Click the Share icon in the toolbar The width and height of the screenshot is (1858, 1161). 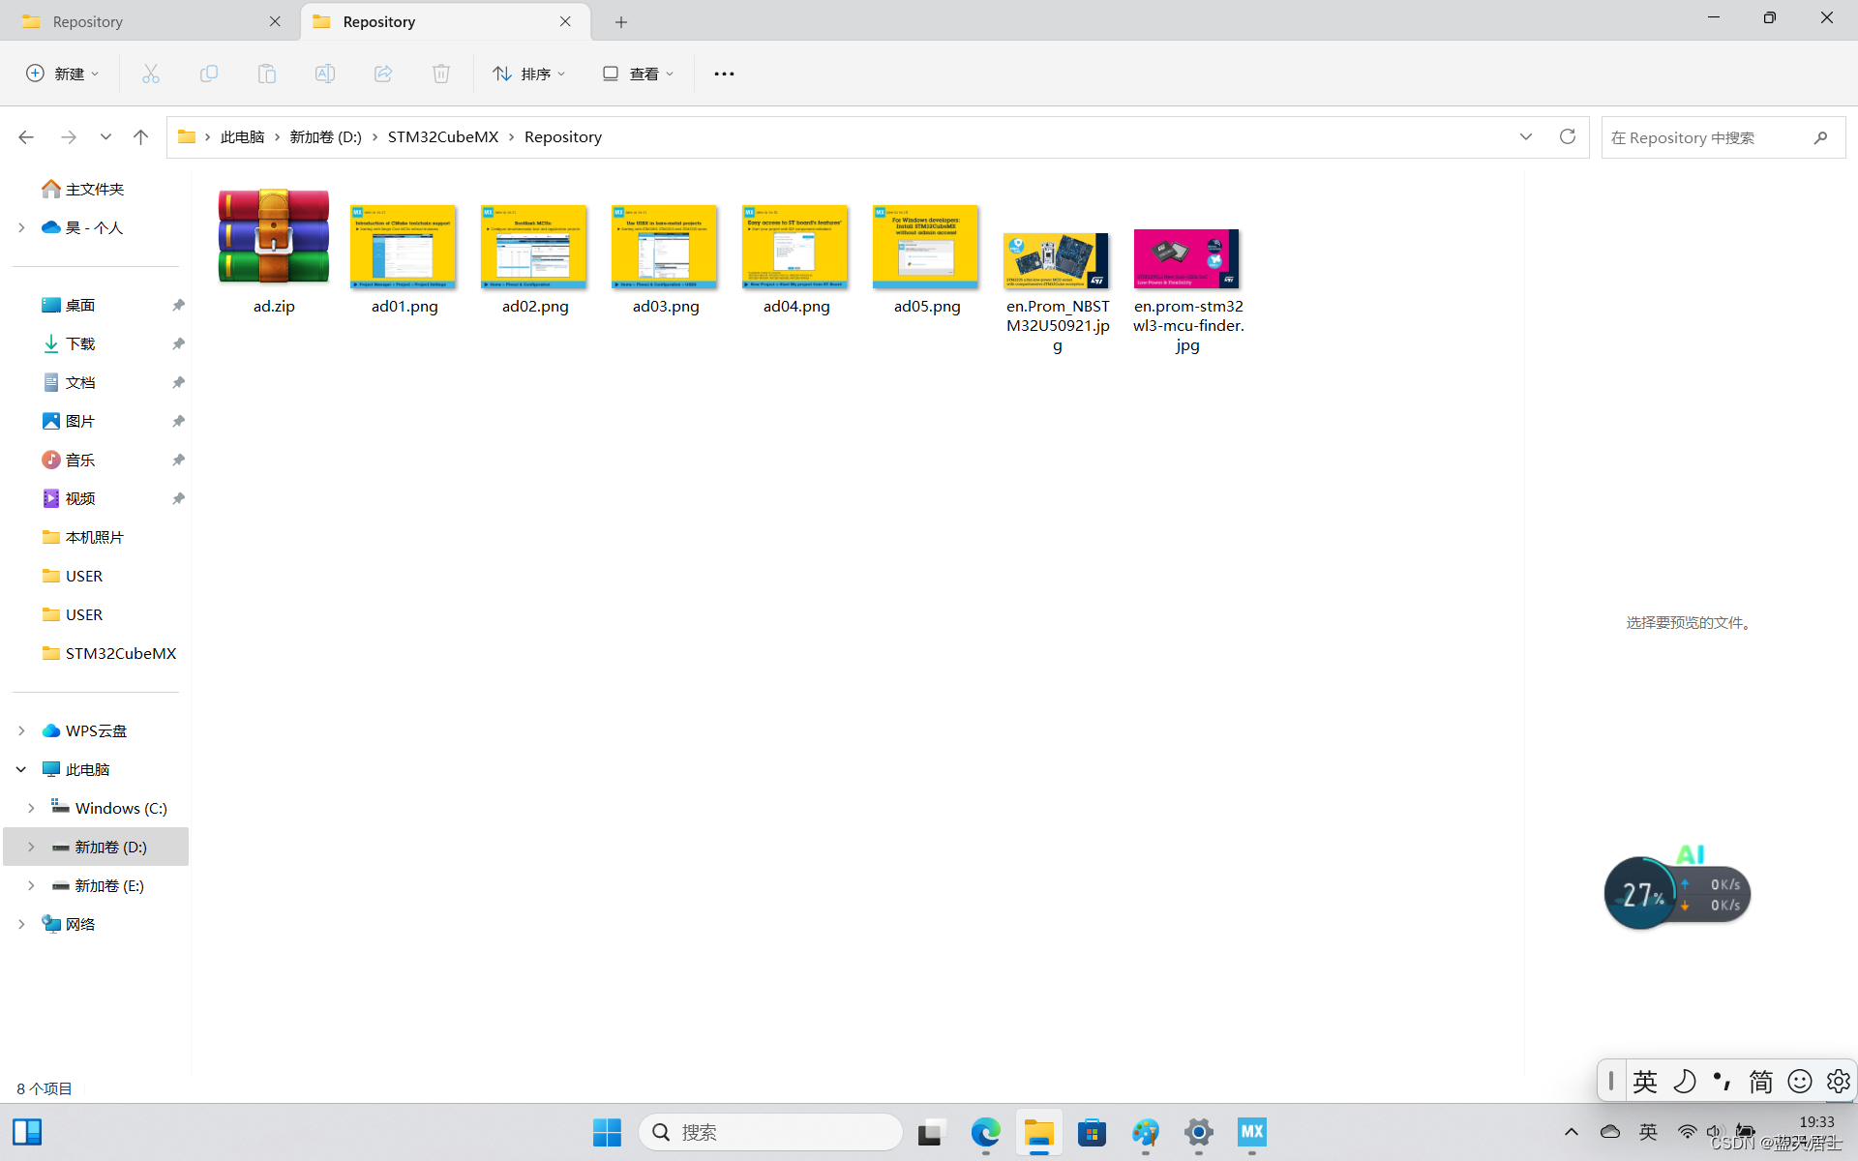383,74
